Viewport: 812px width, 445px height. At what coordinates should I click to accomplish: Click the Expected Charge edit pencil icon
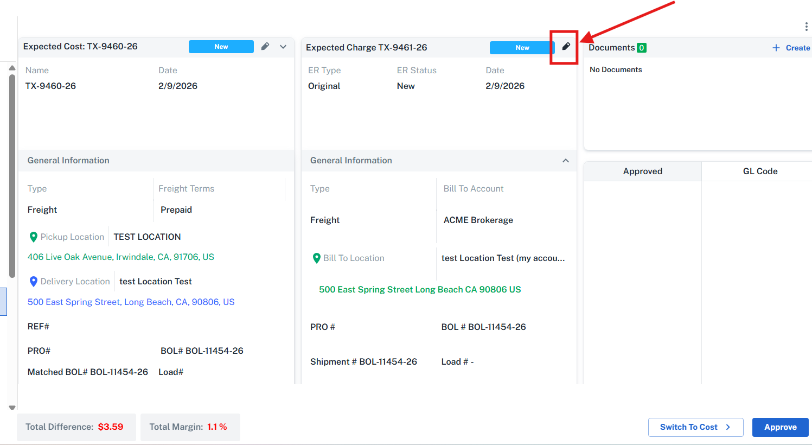566,47
